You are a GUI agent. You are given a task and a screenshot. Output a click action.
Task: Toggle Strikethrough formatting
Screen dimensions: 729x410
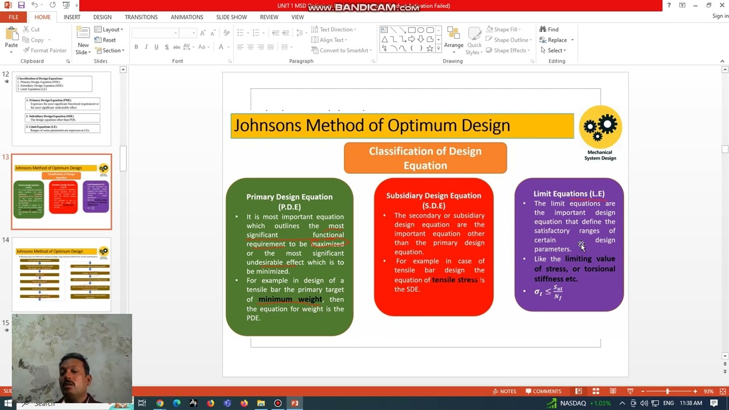pyautogui.click(x=177, y=47)
